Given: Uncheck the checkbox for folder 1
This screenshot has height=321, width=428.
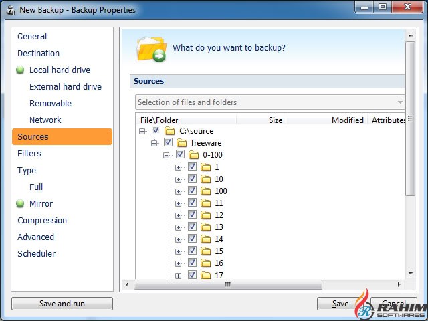Looking at the screenshot, I should 192,167.
